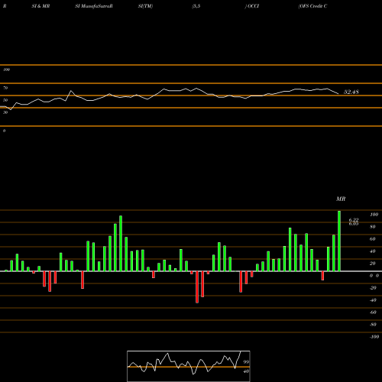Click the 70 label on the RSI axis

pyautogui.click(x=5, y=88)
